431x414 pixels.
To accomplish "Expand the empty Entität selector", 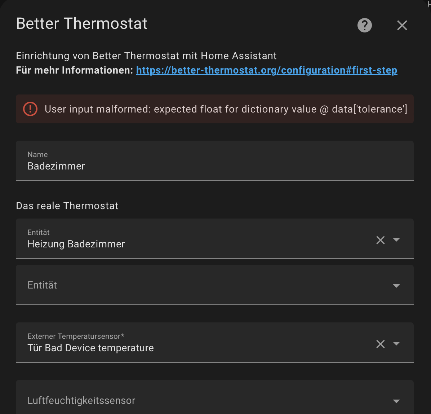I will [396, 285].
